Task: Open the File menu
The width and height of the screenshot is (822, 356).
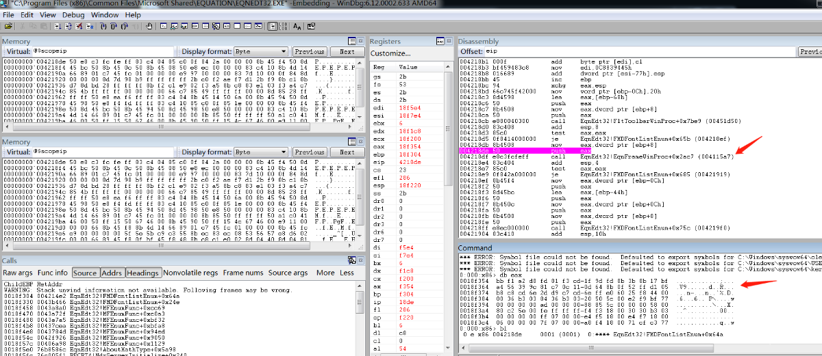Action: click(8, 14)
